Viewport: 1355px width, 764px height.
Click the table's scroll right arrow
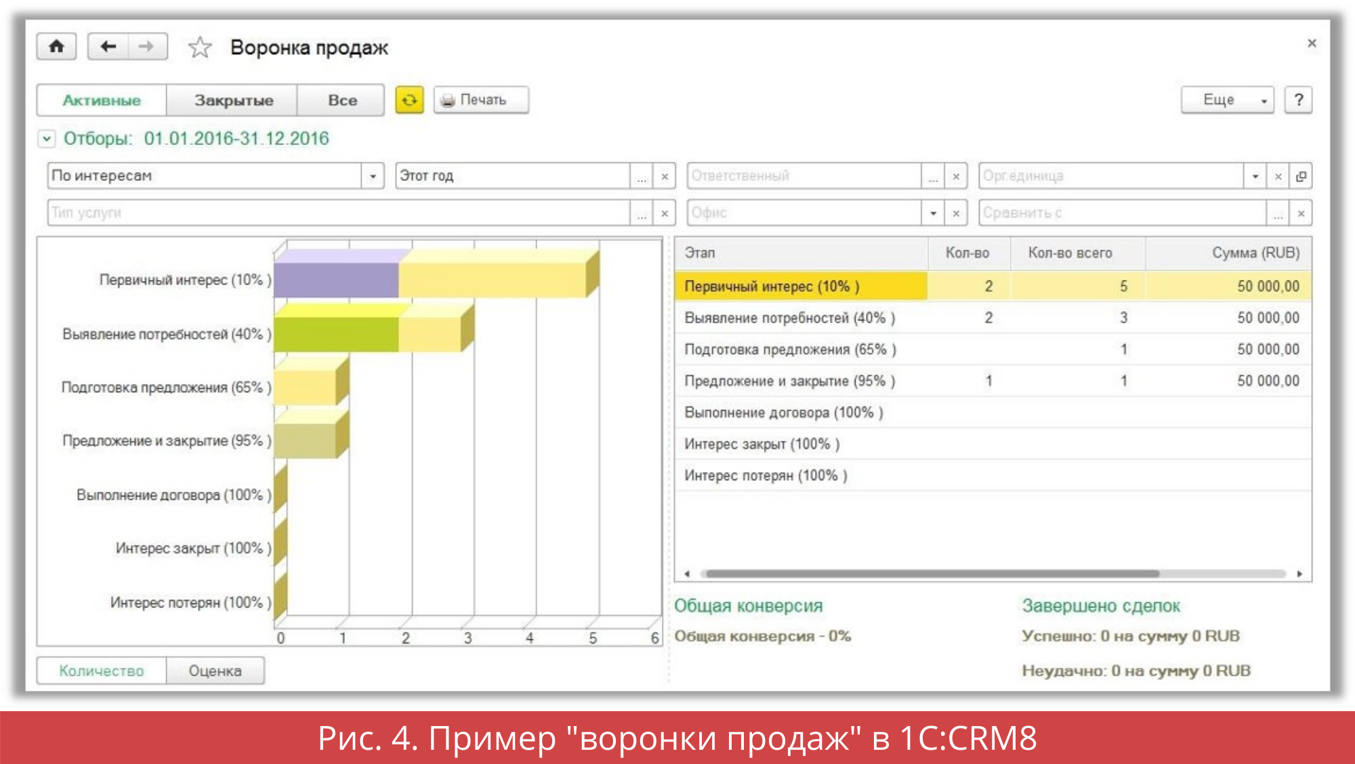[1299, 574]
